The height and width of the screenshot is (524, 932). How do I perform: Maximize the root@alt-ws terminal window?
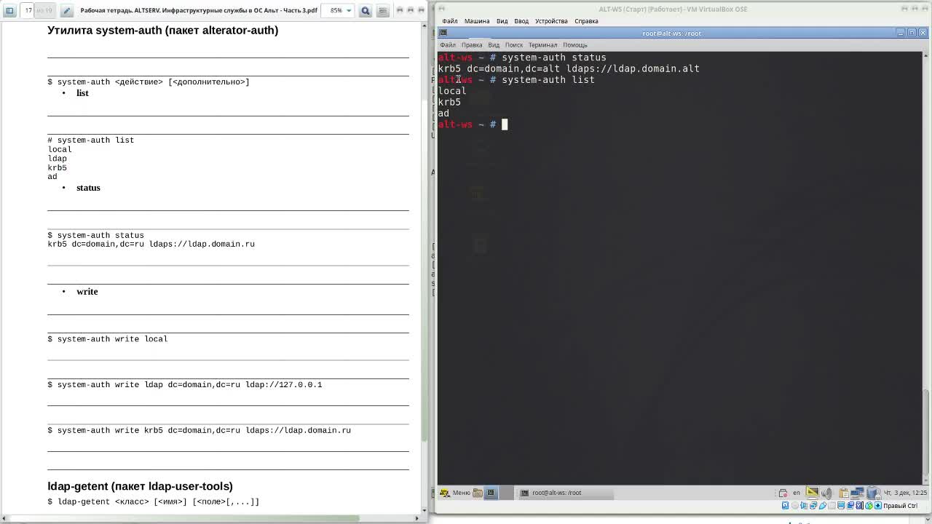point(912,33)
